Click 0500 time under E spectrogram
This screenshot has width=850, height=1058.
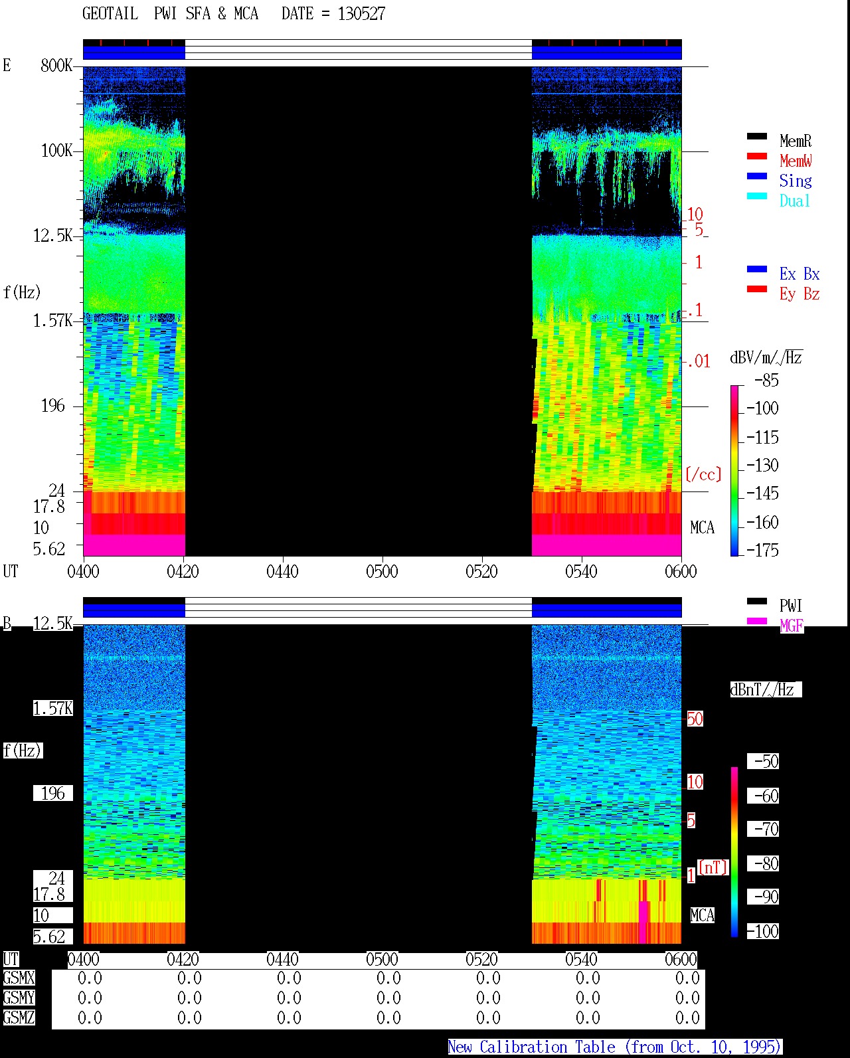[x=382, y=572]
